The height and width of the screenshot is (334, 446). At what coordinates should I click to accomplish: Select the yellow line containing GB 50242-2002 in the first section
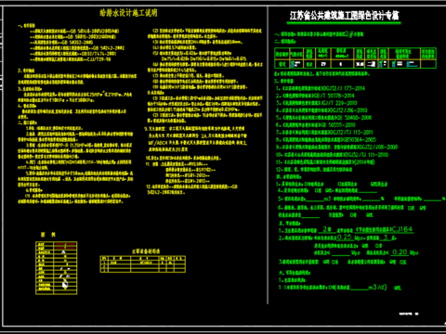coord(77,48)
